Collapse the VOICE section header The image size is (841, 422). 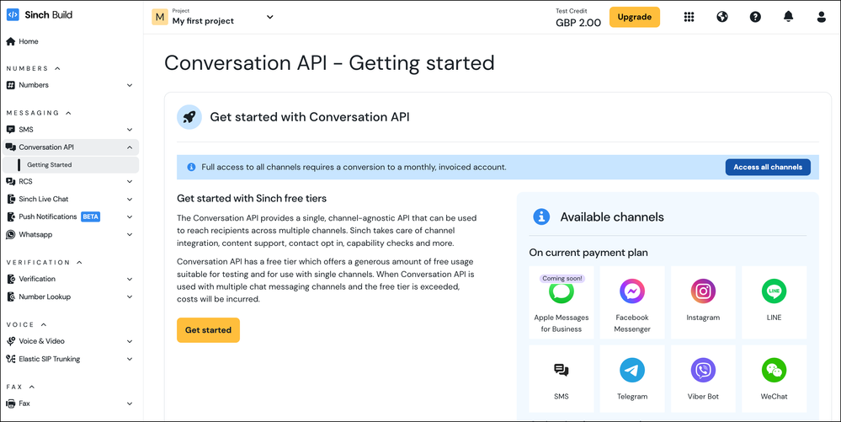pos(26,325)
